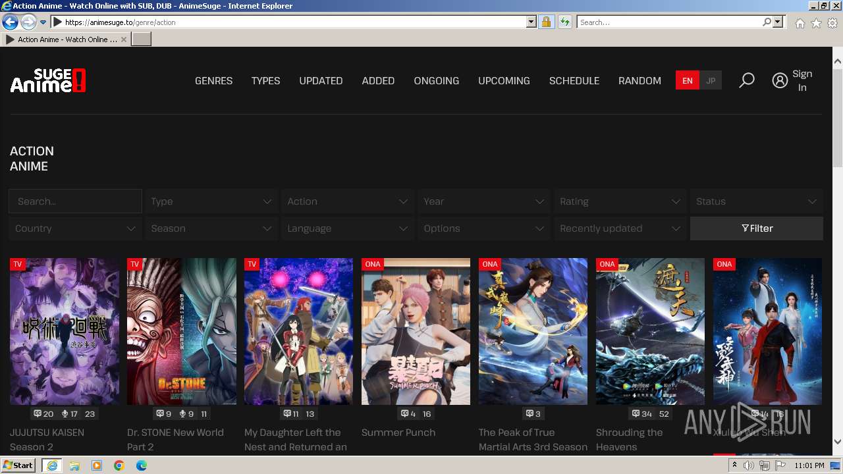843x474 pixels.
Task: Open the site search magnifier icon
Action: [746, 80]
